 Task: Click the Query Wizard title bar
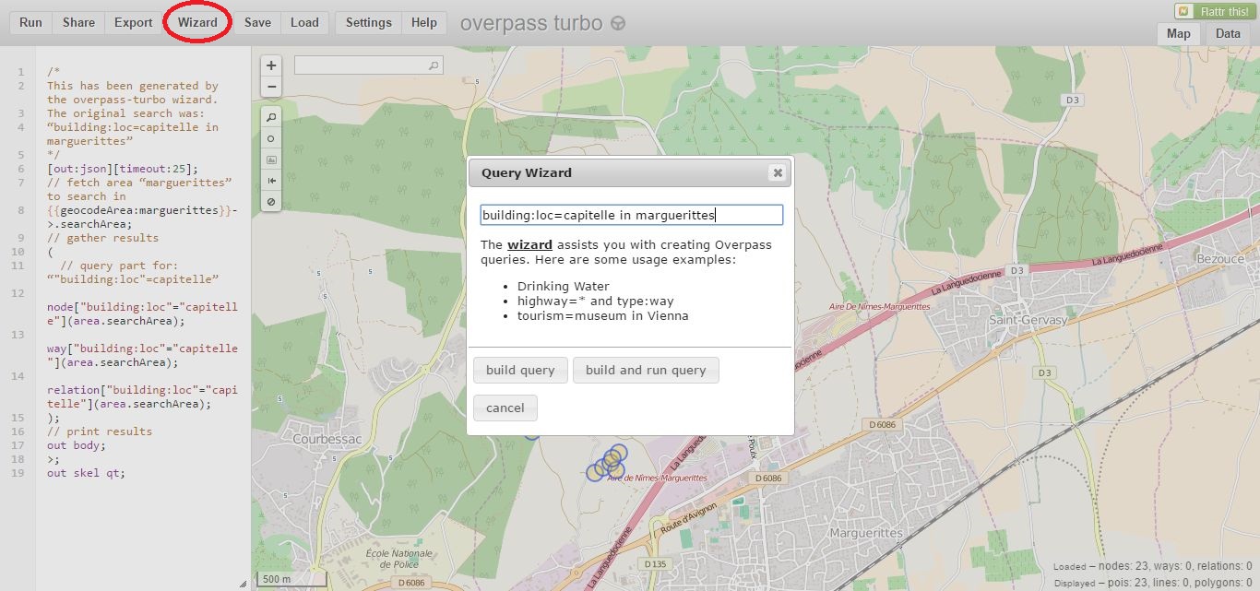630,172
